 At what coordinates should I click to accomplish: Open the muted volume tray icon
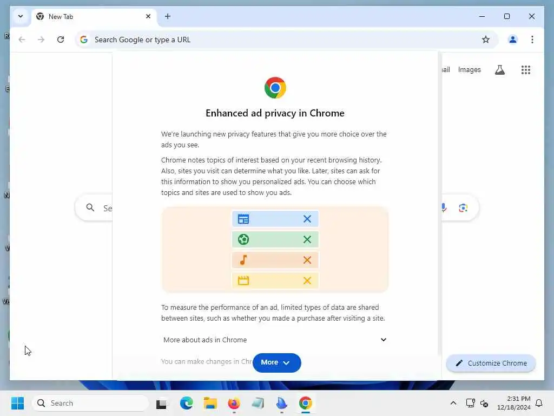click(484, 403)
